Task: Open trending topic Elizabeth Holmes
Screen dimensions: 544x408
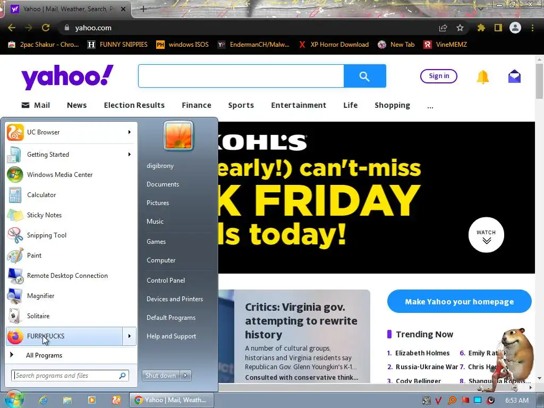Action: 422,353
